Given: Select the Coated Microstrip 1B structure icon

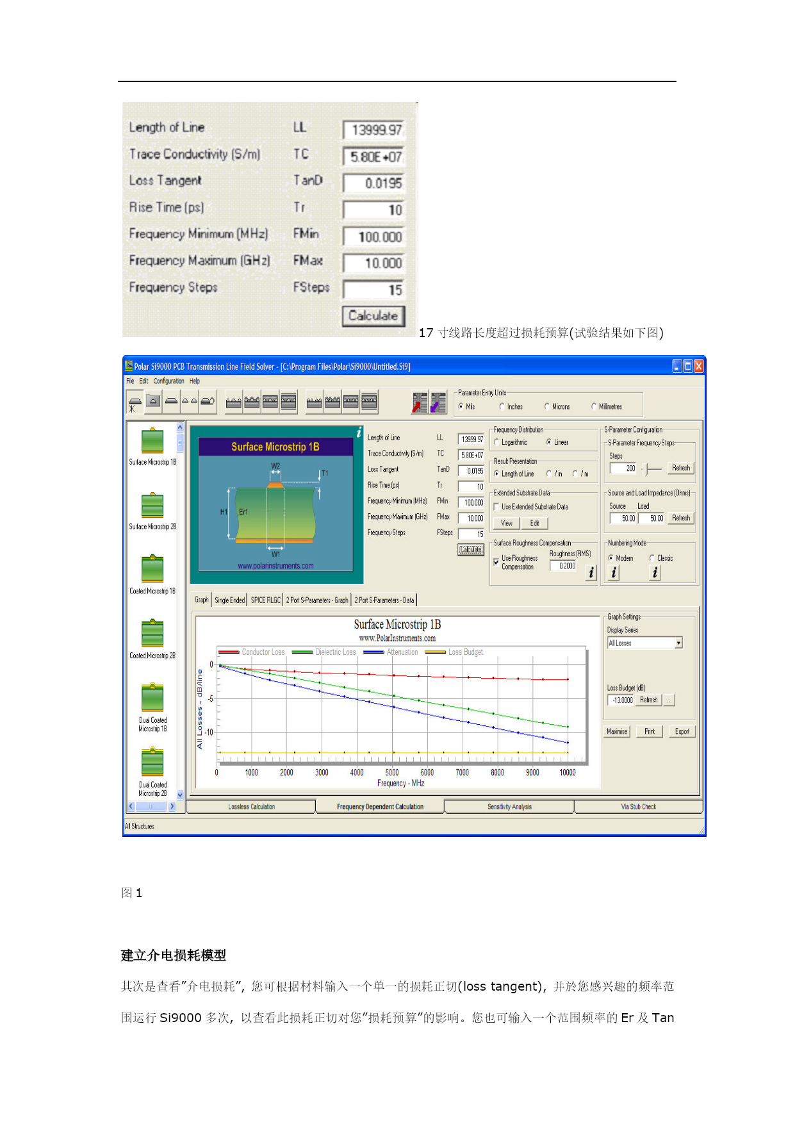Looking at the screenshot, I should (x=152, y=569).
